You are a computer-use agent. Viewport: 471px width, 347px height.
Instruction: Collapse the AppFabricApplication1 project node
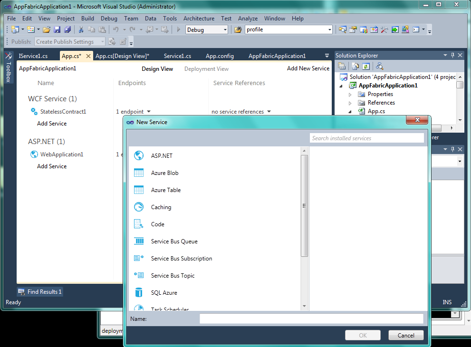point(341,86)
